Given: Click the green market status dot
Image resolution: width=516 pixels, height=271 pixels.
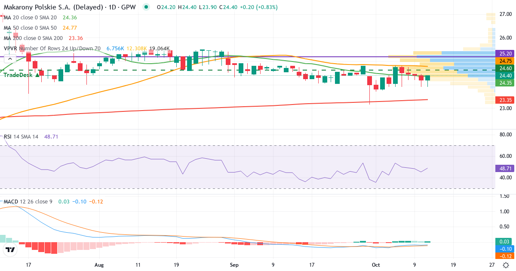Looking at the screenshot, I should click(x=146, y=7).
